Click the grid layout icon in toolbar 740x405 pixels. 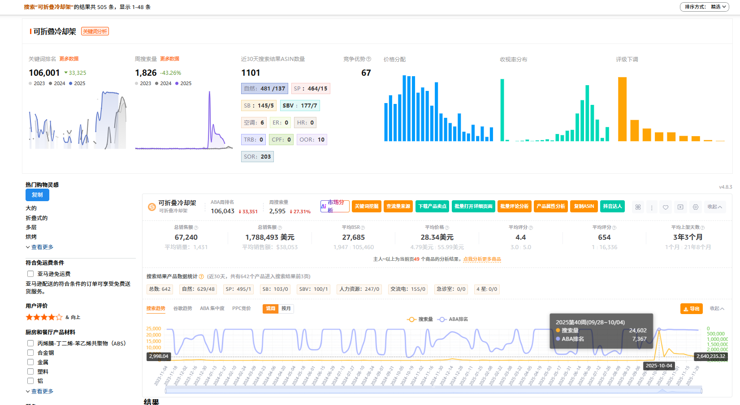coord(638,207)
